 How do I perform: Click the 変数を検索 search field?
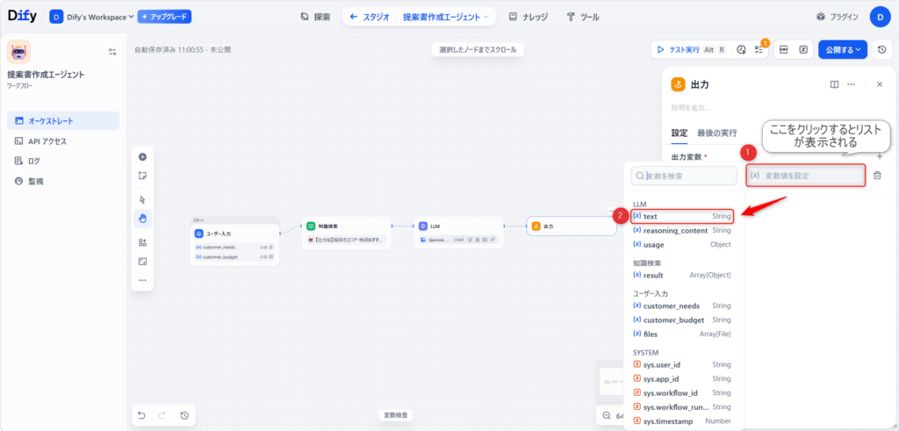[684, 176]
